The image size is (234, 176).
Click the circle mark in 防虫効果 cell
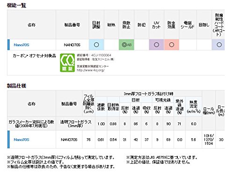(x=172, y=45)
